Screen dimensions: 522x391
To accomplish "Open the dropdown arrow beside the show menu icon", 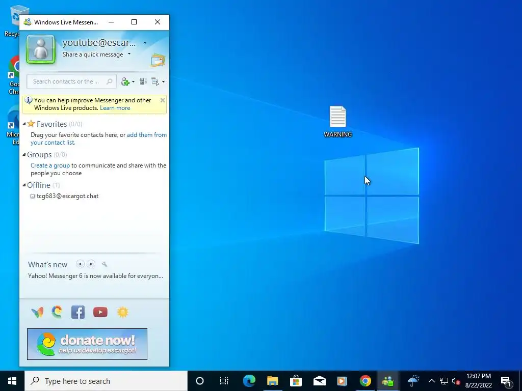I will tap(163, 82).
